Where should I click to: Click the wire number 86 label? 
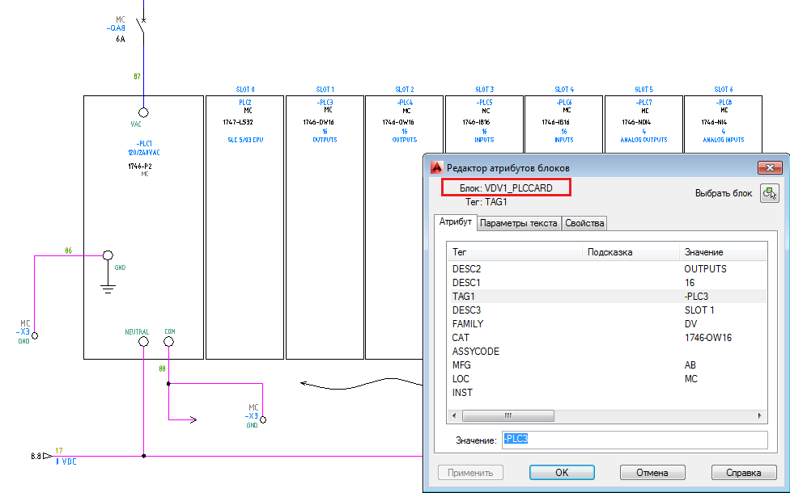click(69, 251)
